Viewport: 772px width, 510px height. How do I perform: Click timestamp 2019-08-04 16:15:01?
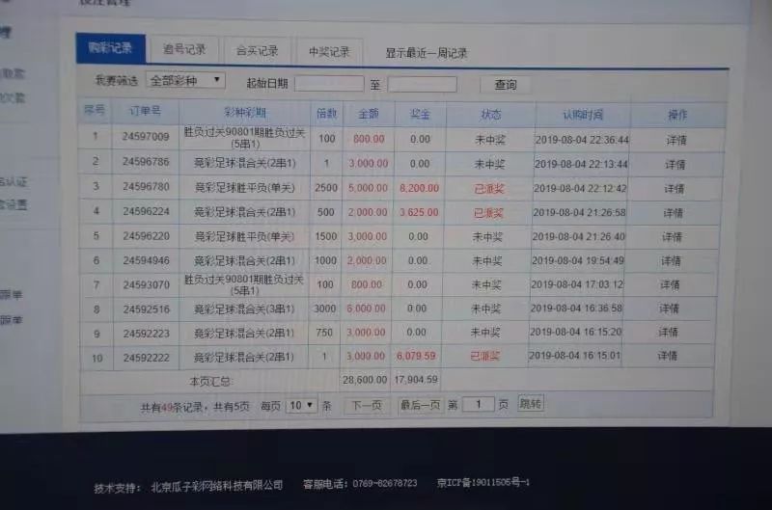pos(574,355)
